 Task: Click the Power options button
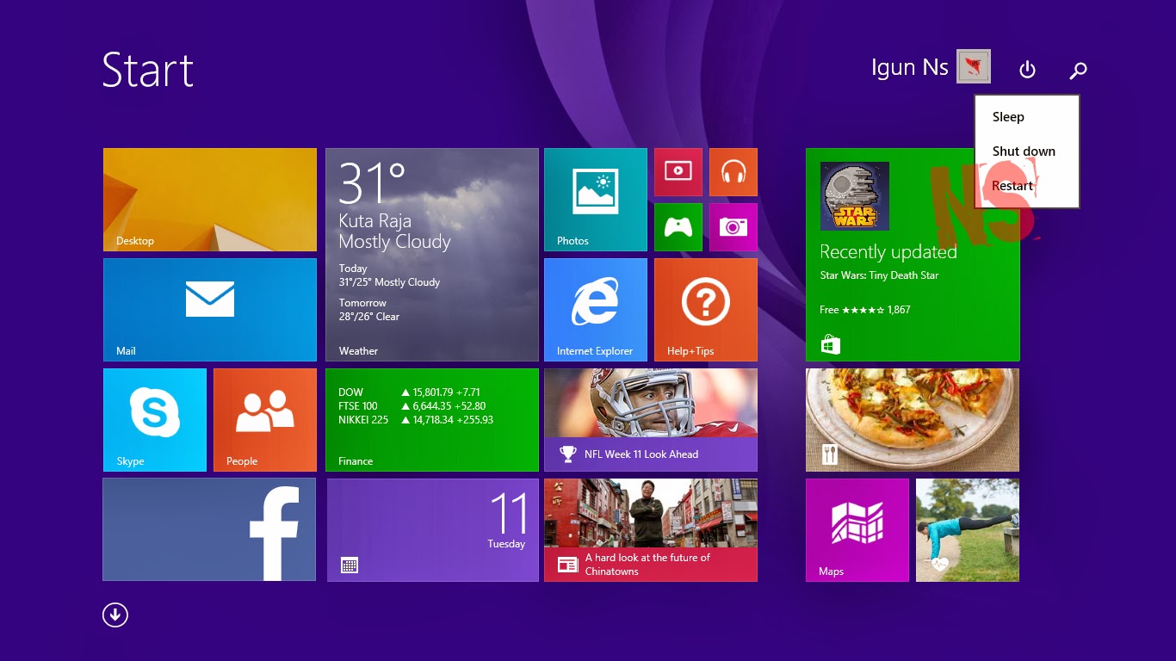(x=1027, y=70)
